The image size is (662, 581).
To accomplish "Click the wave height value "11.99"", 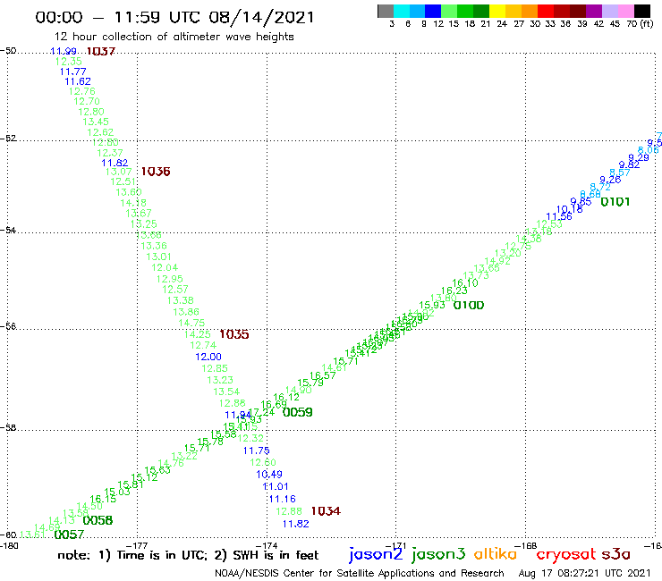I will 63,51.
